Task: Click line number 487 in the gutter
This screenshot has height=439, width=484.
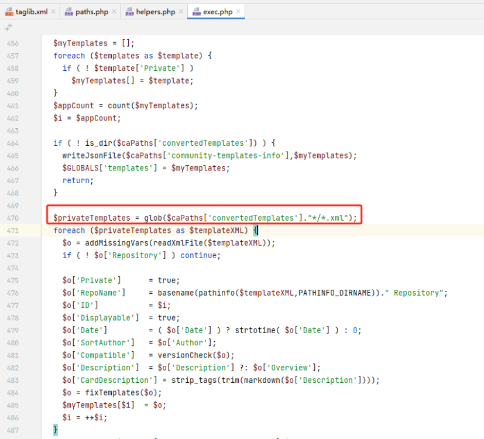Action: tap(13, 430)
